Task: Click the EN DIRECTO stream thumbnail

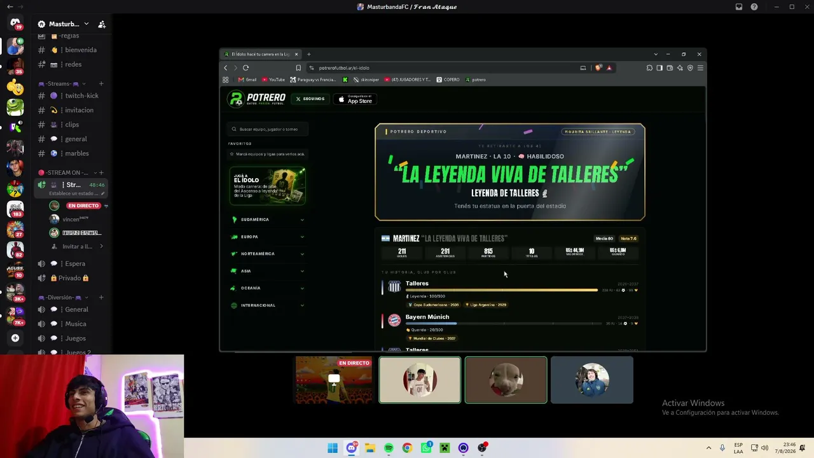Action: pyautogui.click(x=334, y=380)
